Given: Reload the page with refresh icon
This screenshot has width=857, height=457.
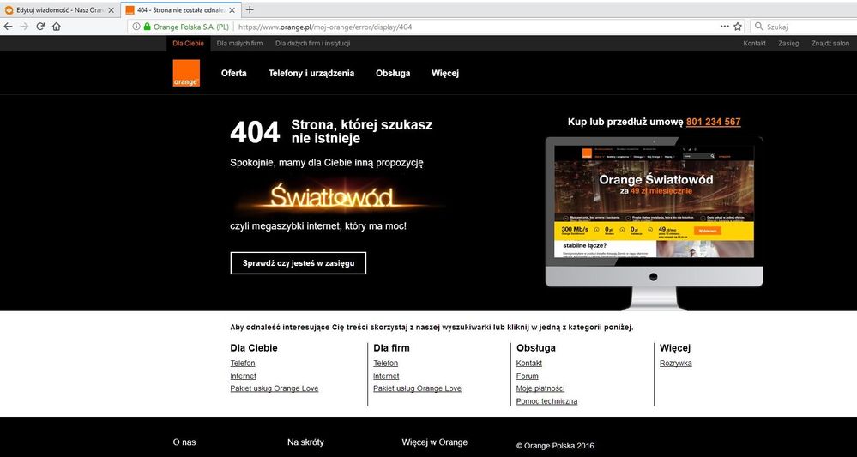Looking at the screenshot, I should (x=40, y=27).
